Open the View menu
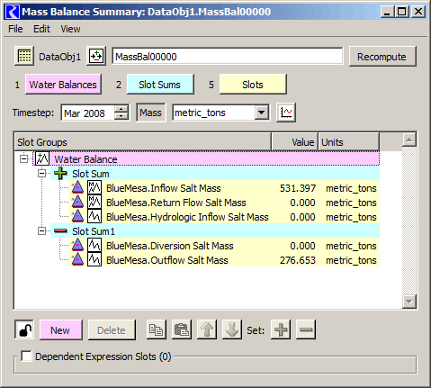The width and height of the screenshot is (431, 388). point(70,29)
